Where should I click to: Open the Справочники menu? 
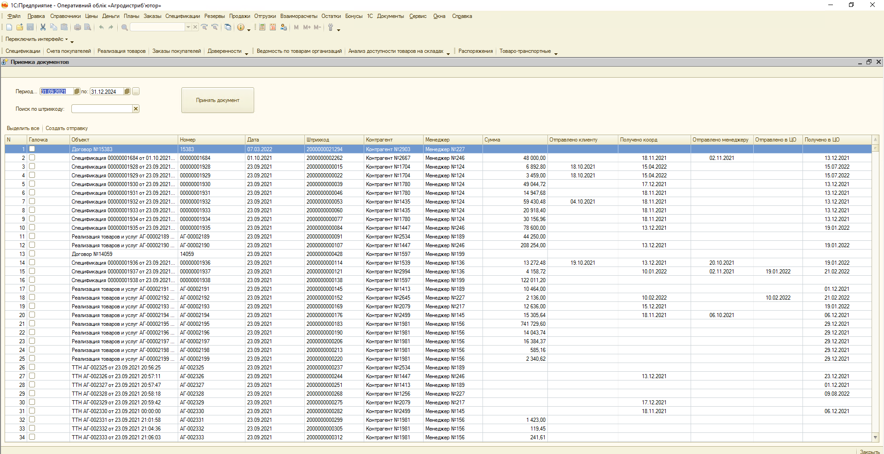[x=65, y=16]
